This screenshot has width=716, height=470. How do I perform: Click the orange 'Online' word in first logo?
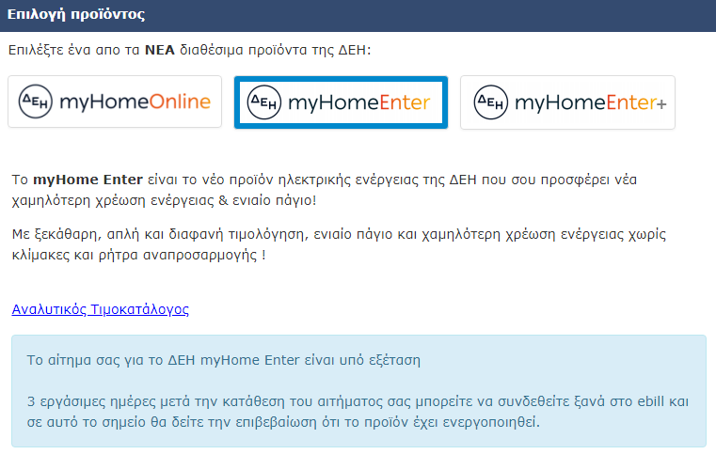click(180, 102)
